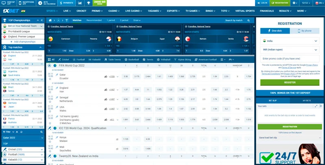Click odds 3.38 for Qatar win
325x165 pixels.
pos(126,77)
